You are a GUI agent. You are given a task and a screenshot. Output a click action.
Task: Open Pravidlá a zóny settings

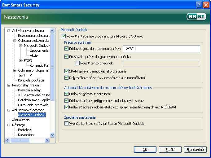29,90
